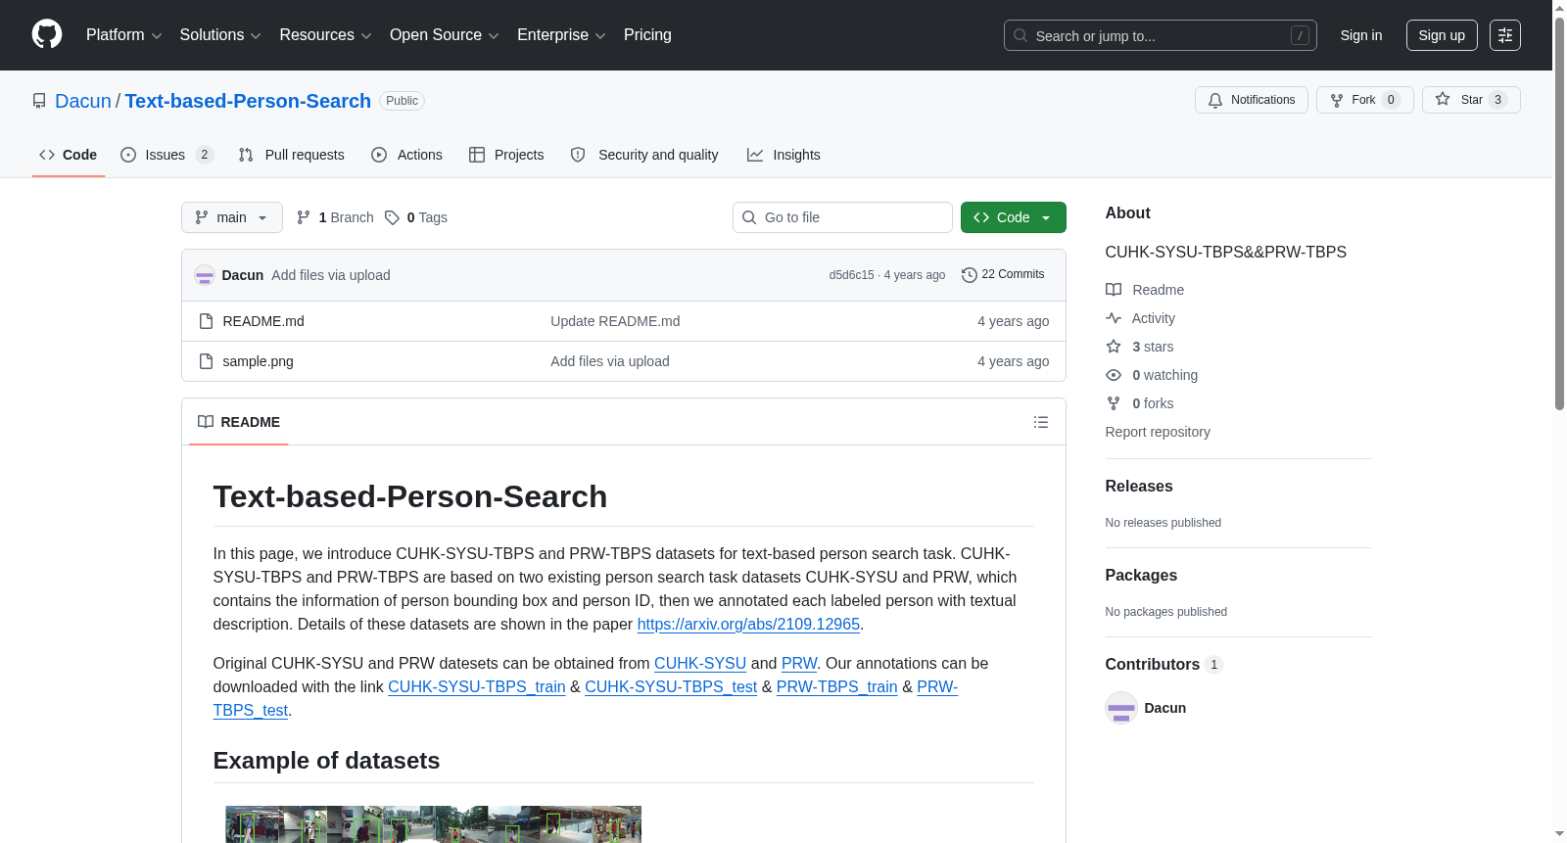Open the README outline icon
The width and height of the screenshot is (1567, 843).
[x=1041, y=422]
